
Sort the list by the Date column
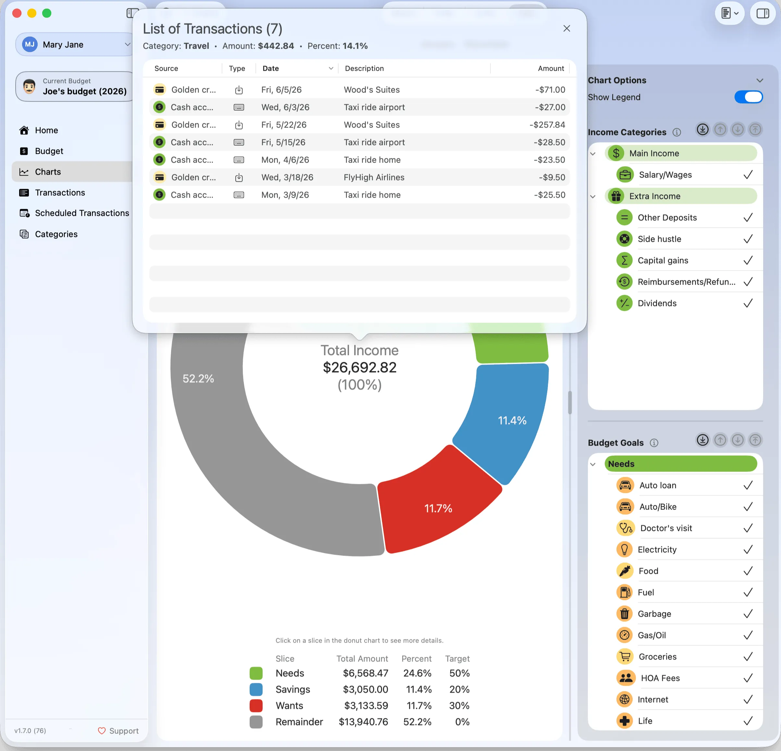(297, 68)
